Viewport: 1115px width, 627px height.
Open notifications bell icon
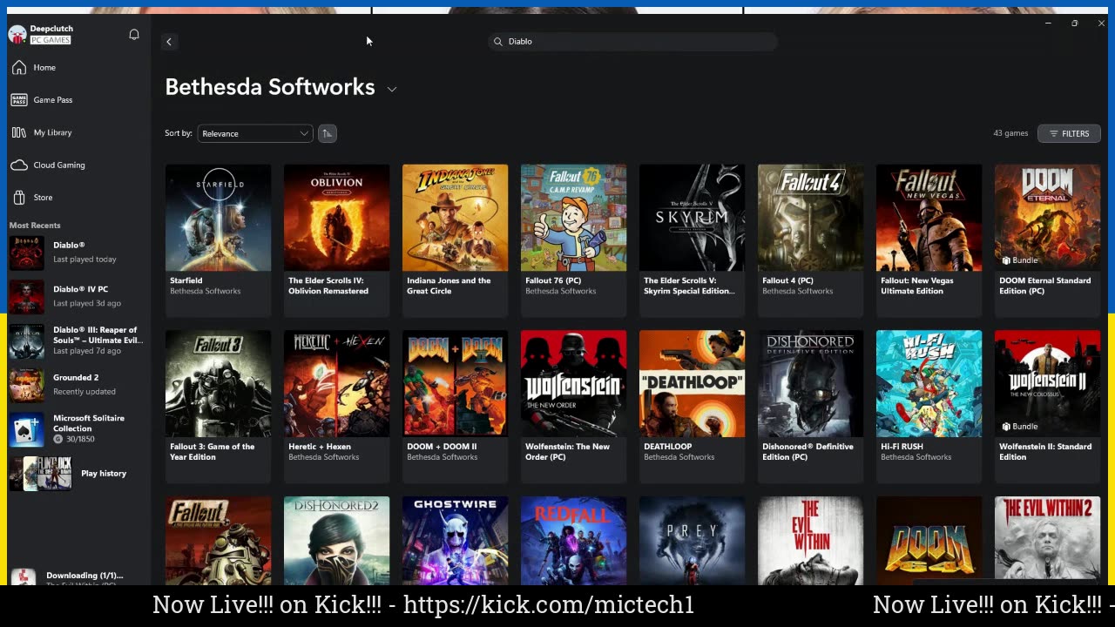tap(134, 35)
